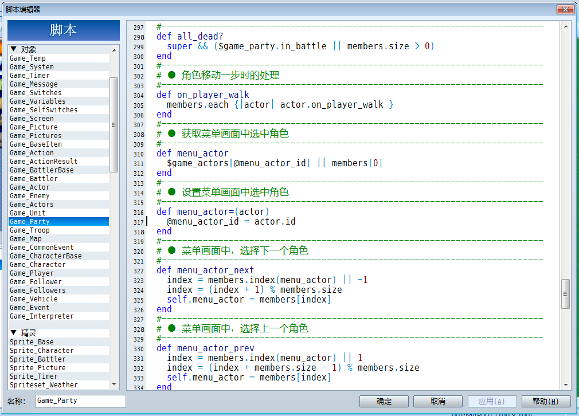
Task: Select Game_Action script
Action: pyautogui.click(x=58, y=153)
